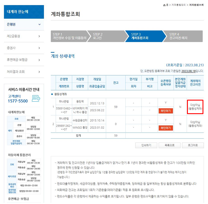Screen dimensions: 208x204
Task: Click 확인하기 for 네이버페이 머니 하나 통장
Action: coord(166,111)
